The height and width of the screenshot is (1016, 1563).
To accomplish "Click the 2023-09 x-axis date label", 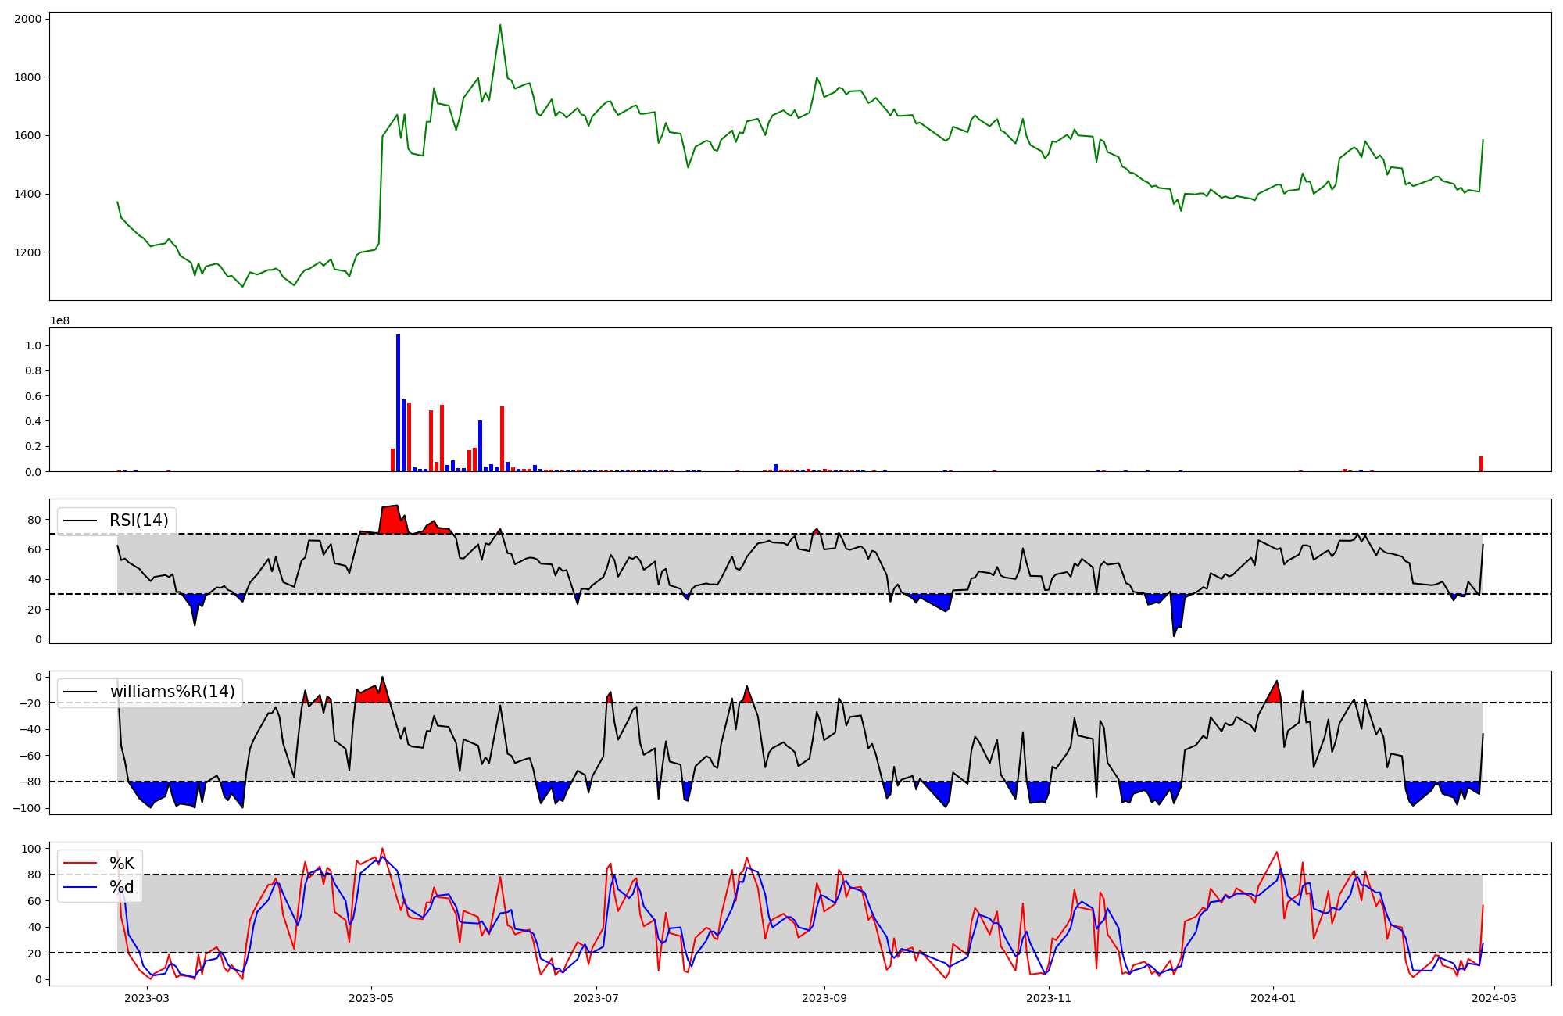I will [x=824, y=998].
